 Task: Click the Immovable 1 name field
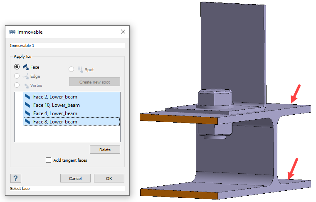[x=67, y=45]
